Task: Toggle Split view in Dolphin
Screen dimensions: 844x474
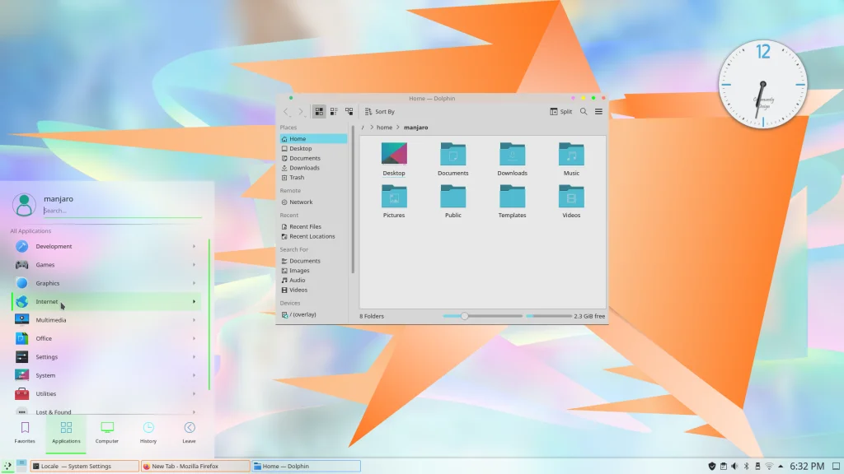Action: 560,111
